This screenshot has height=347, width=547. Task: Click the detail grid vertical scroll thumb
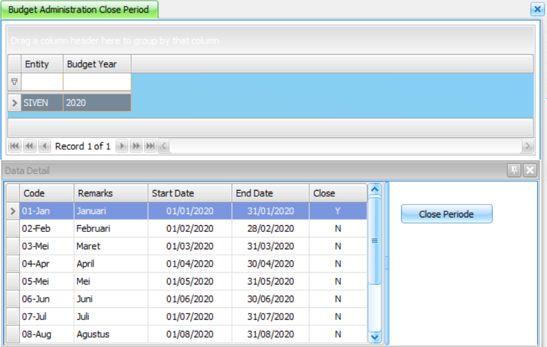pyautogui.click(x=375, y=240)
